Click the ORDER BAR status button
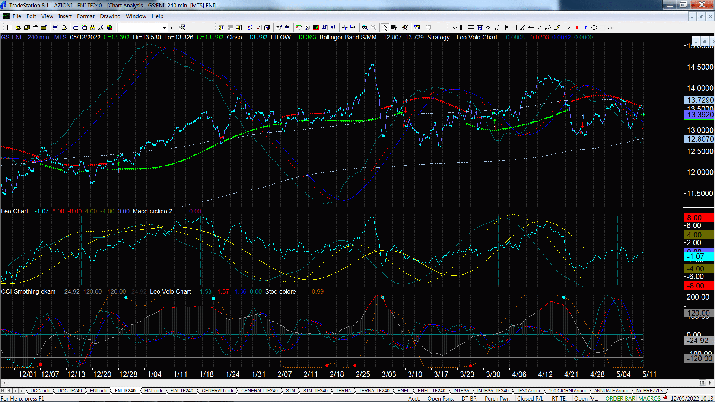This screenshot has width=715, height=402. click(620, 398)
